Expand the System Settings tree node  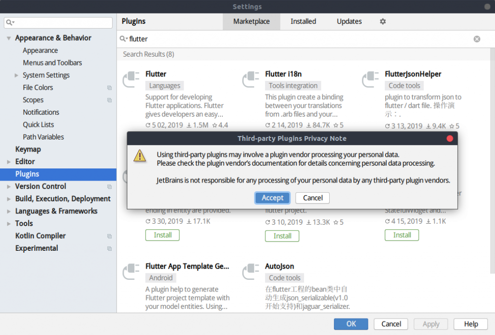[x=16, y=75]
